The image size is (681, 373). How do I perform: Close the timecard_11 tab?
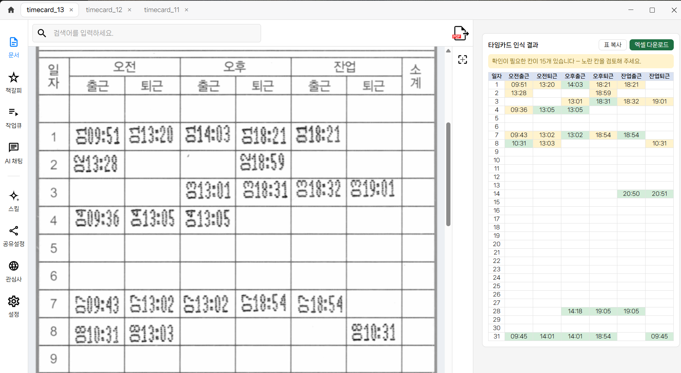tap(186, 10)
